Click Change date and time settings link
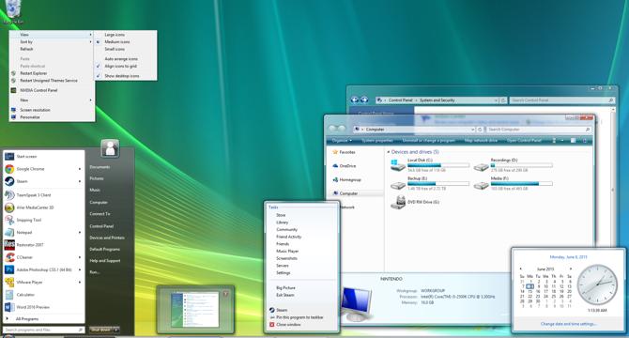Screen dimensions: 629x338 pyautogui.click(x=568, y=324)
